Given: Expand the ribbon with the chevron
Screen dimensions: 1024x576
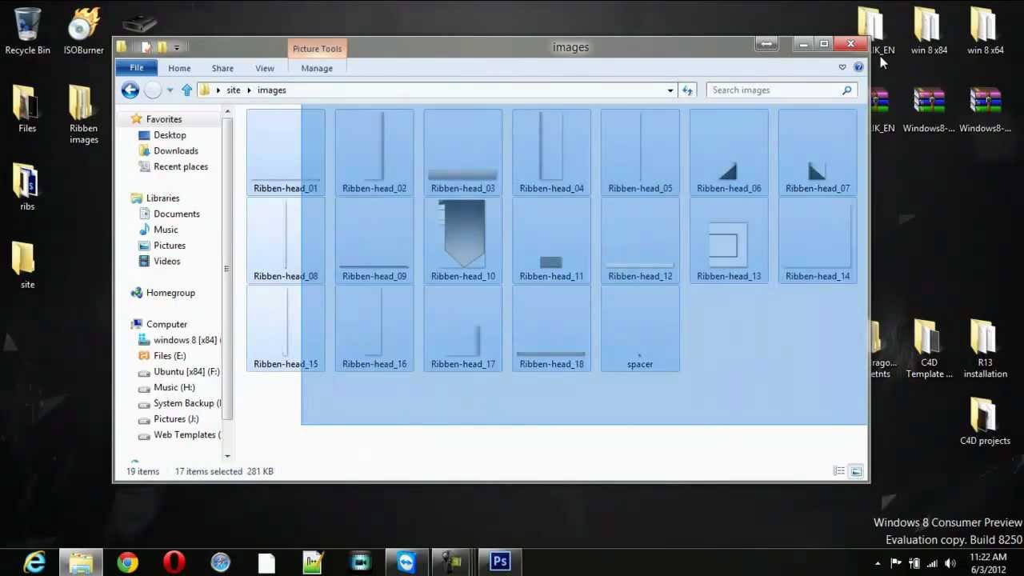Looking at the screenshot, I should (842, 67).
